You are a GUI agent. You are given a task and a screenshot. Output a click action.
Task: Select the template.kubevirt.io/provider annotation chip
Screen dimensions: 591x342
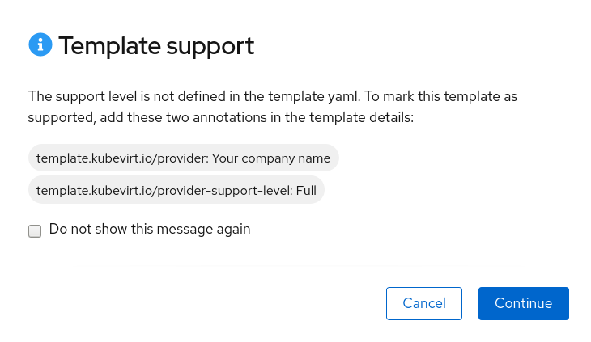pyautogui.click(x=183, y=158)
